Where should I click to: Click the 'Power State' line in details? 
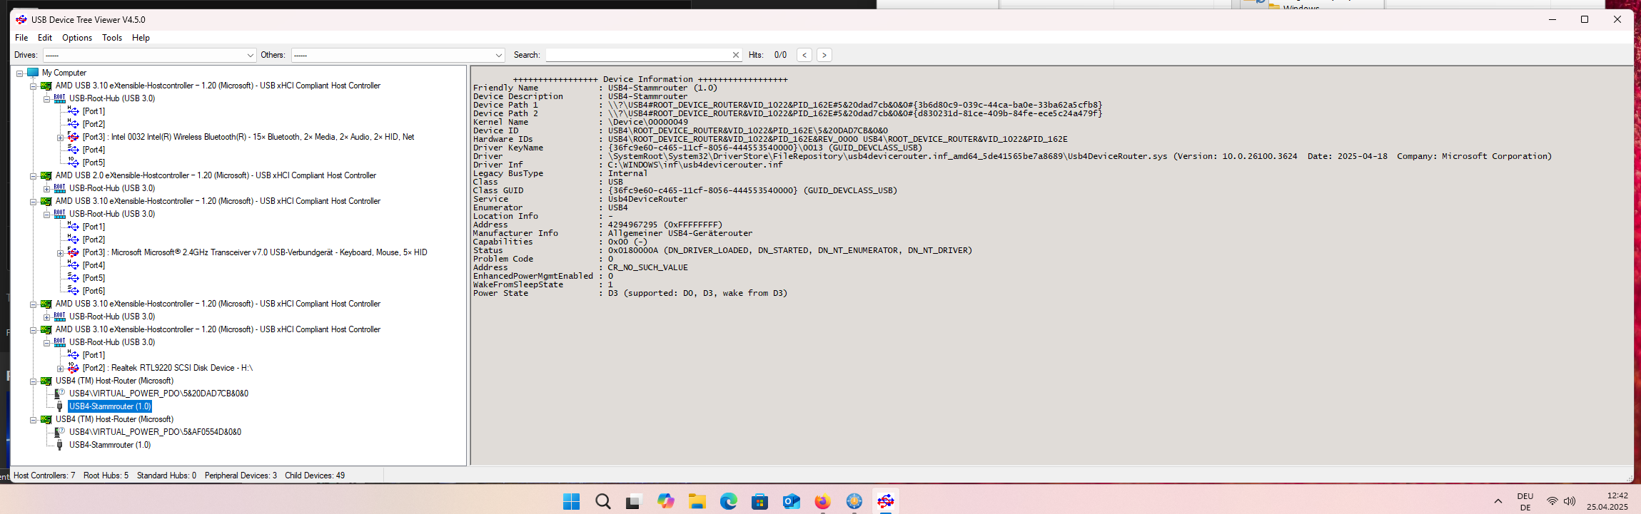click(x=630, y=293)
